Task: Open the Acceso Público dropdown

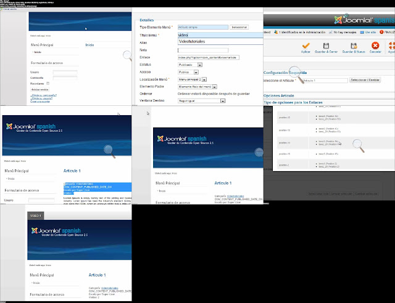Action: tap(188, 72)
